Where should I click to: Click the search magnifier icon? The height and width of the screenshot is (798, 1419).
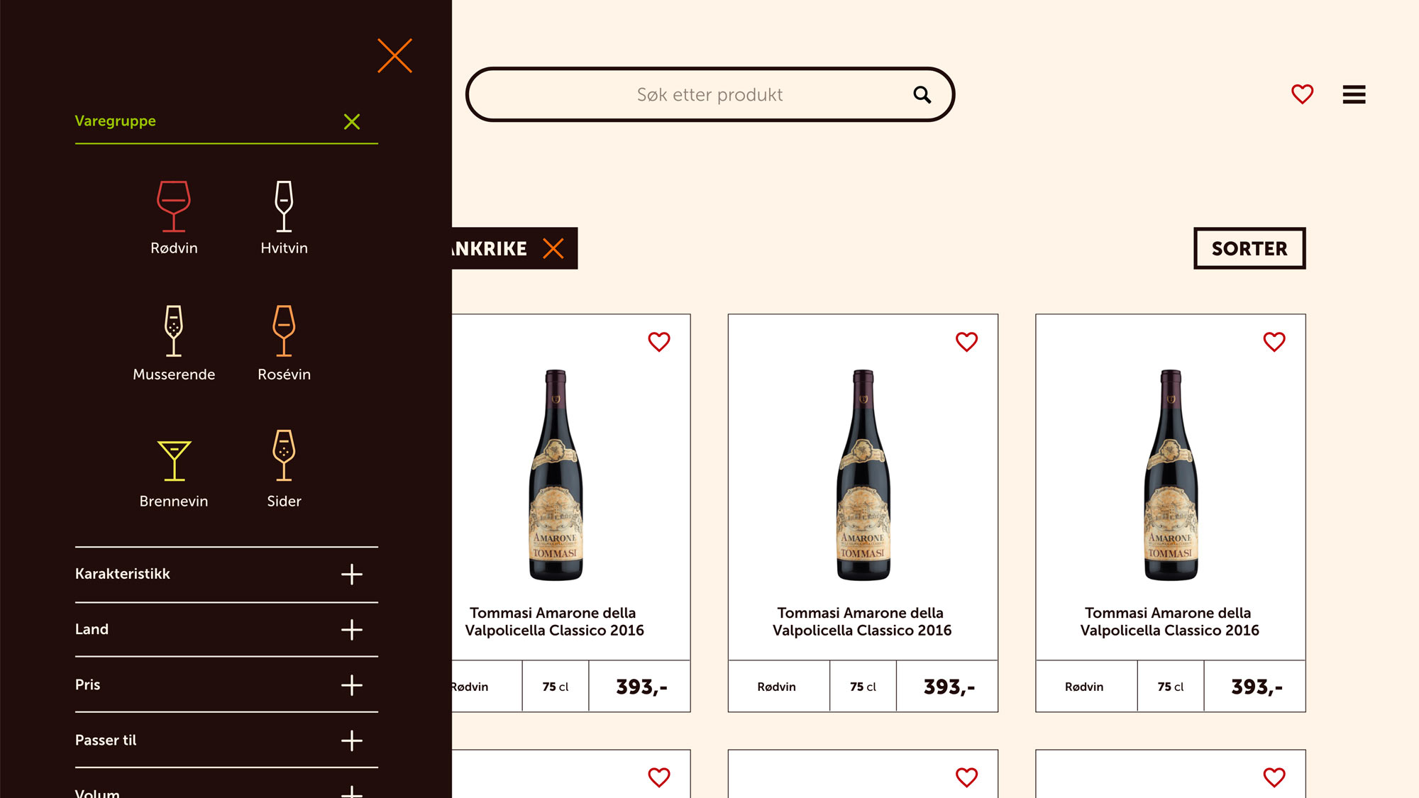[922, 94]
